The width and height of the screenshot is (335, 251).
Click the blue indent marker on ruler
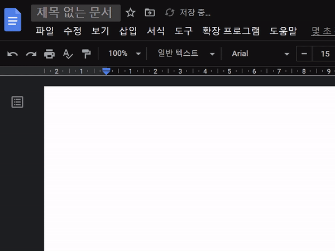click(x=106, y=71)
